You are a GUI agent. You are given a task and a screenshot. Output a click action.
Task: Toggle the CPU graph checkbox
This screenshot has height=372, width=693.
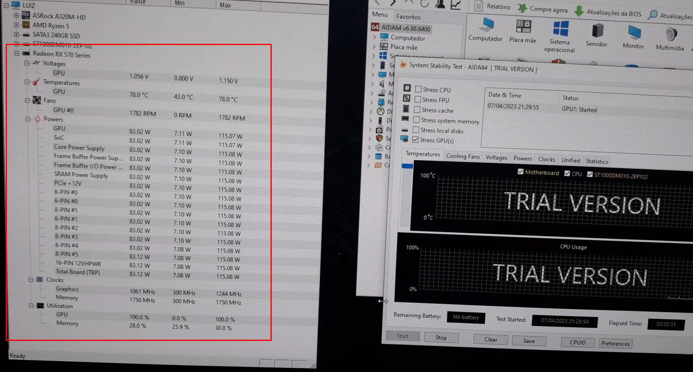tap(567, 173)
